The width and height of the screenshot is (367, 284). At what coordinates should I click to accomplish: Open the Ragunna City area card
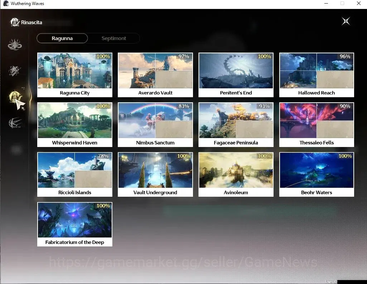pyautogui.click(x=75, y=75)
